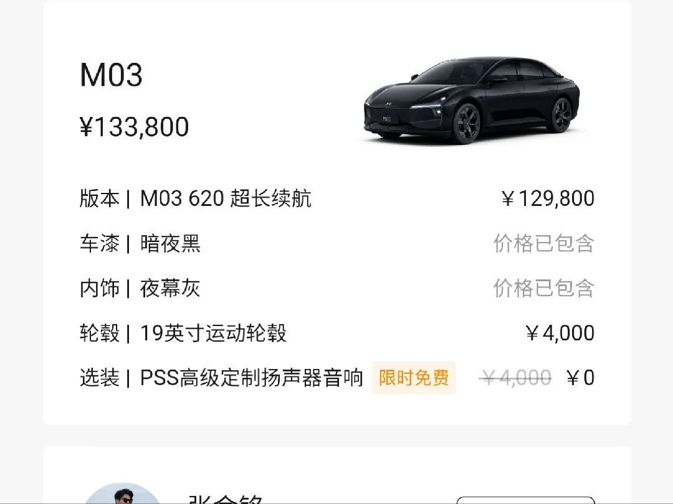
Task: Open the 选装 PSS高级定制扬声器音响 row
Action: 337,378
